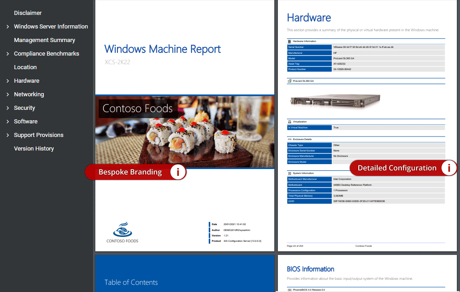Click the PhoenixBIOS 4.0 section icon
Image resolution: width=460 pixels, height=292 pixels.
click(289, 290)
